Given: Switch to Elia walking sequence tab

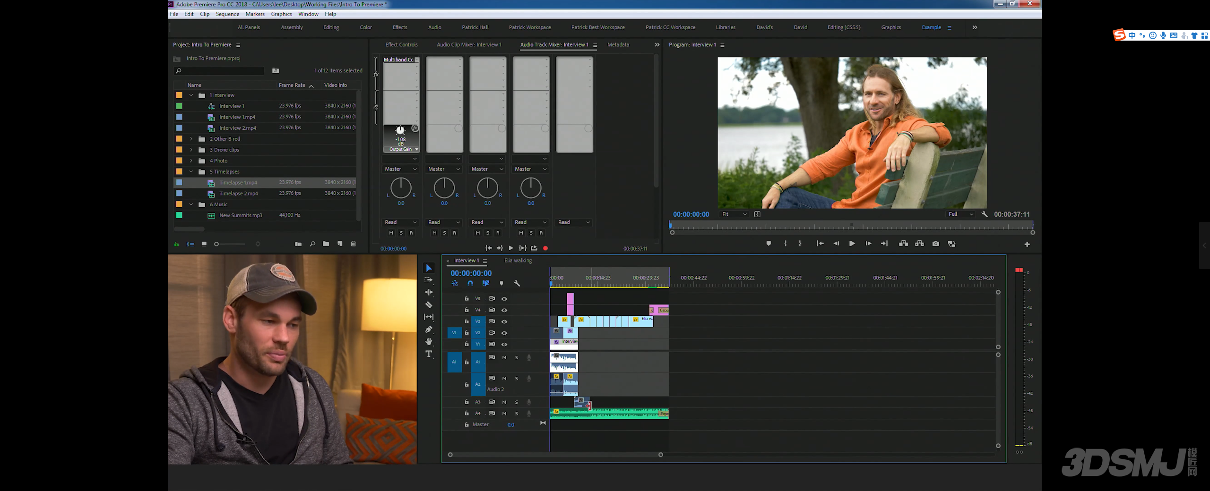Looking at the screenshot, I should click(x=518, y=261).
